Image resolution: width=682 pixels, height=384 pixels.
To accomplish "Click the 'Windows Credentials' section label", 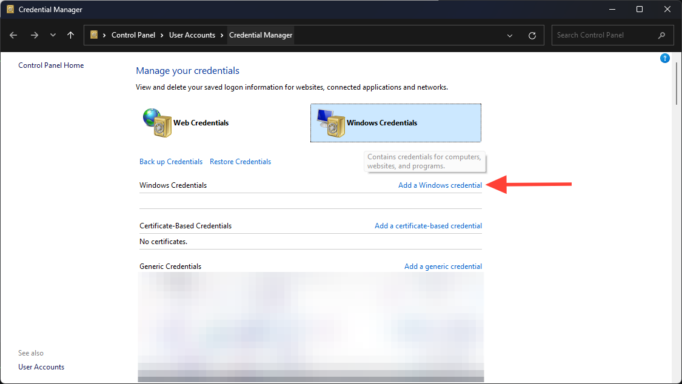I will (x=173, y=185).
